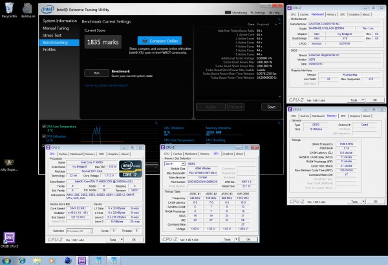Switch to Memory tab in SPD window
388x265 pixels.
(x=204, y=154)
